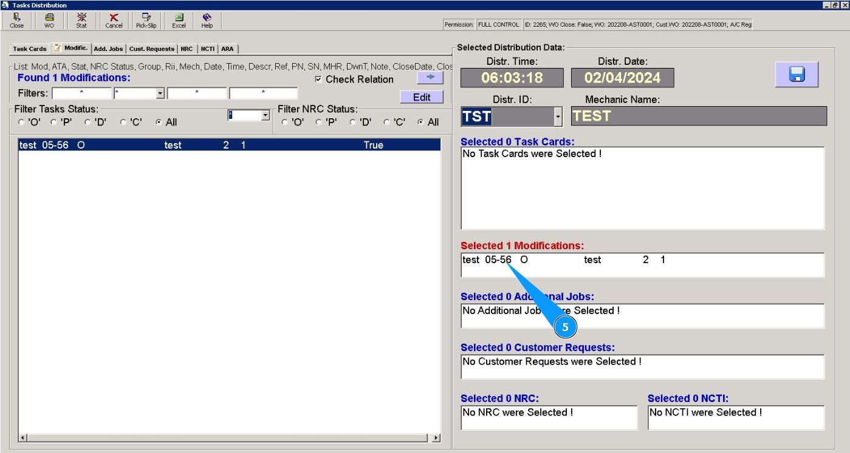850x453 pixels.
Task: Open the Distr. ID dropdown showing TST
Action: pos(558,116)
